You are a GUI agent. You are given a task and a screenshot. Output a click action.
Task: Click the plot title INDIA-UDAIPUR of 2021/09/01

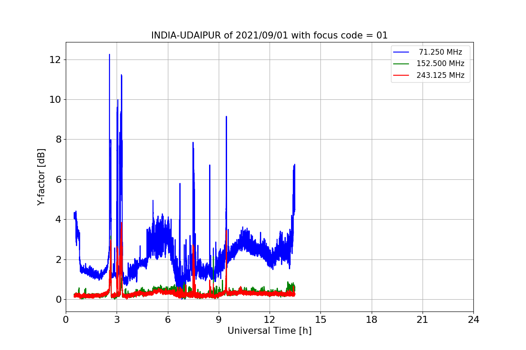270,35
